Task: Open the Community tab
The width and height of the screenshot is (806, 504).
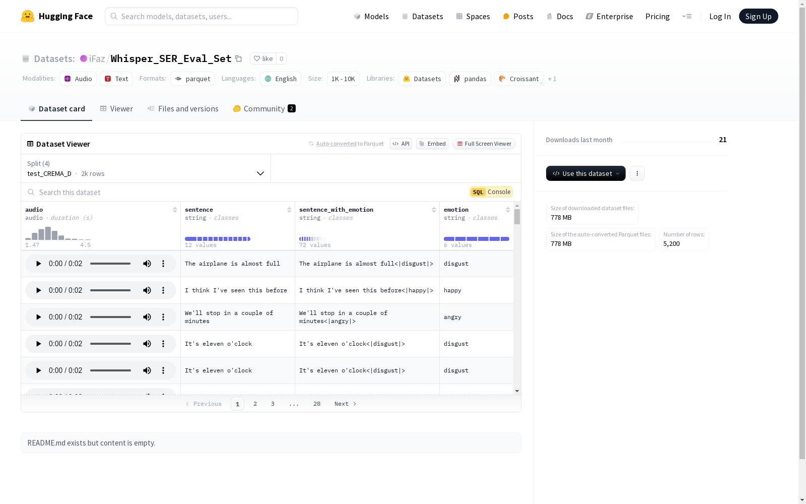Action: click(x=264, y=109)
